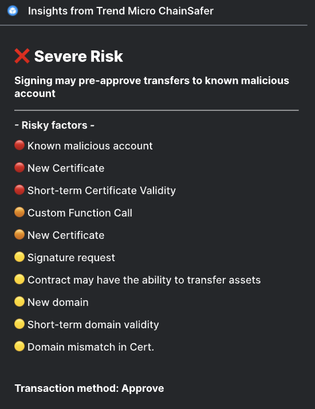
Task: Click the Transaction method: Approve label
Action: coord(89,388)
